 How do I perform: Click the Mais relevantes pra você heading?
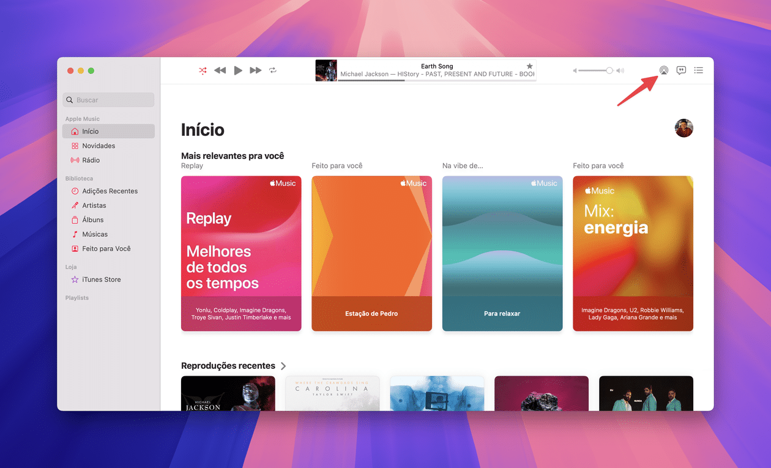[233, 156]
